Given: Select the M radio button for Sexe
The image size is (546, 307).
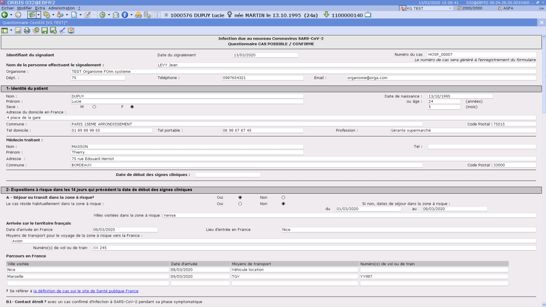Looking at the screenshot, I should [94, 107].
